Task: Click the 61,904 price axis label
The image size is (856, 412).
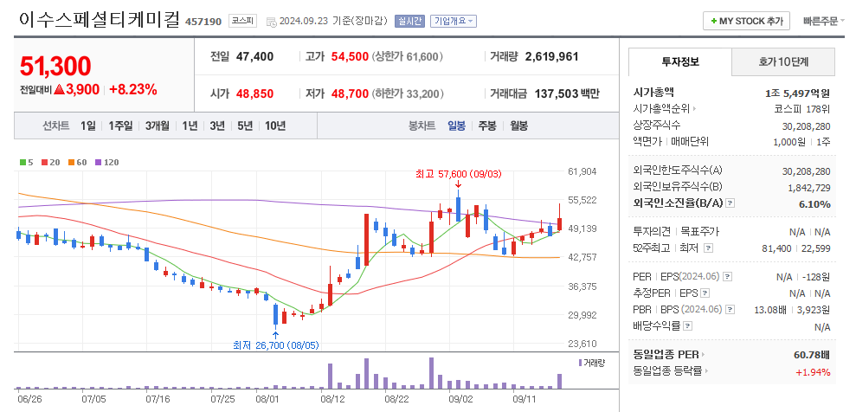Action: (x=582, y=171)
